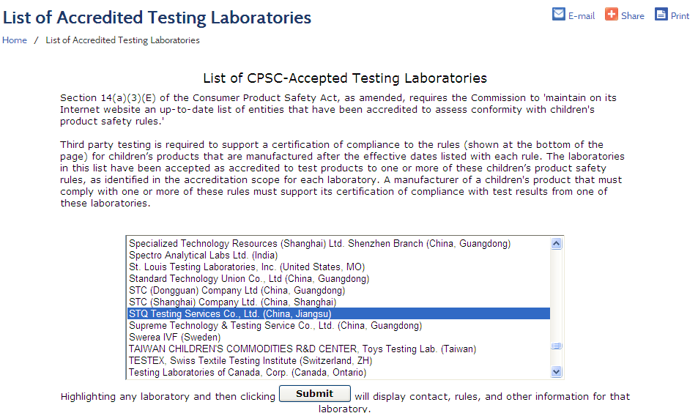Click the list scrollbar down arrow
The image size is (698, 413).
click(556, 371)
